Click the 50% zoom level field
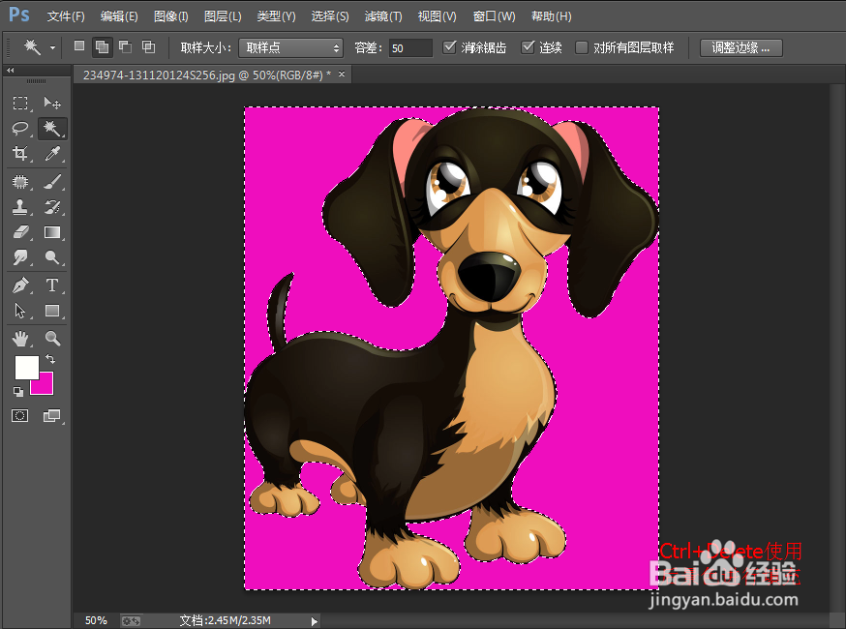Screen dimensions: 846x629 click(96, 621)
